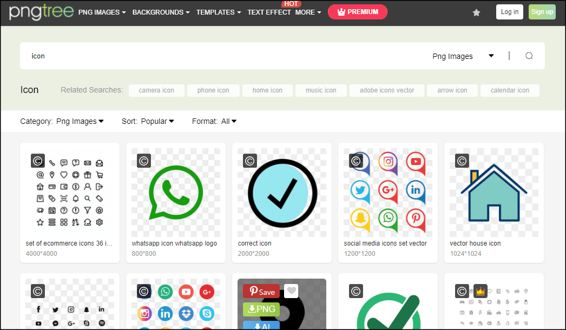Select related search music icon
The image size is (566, 330).
(321, 90)
